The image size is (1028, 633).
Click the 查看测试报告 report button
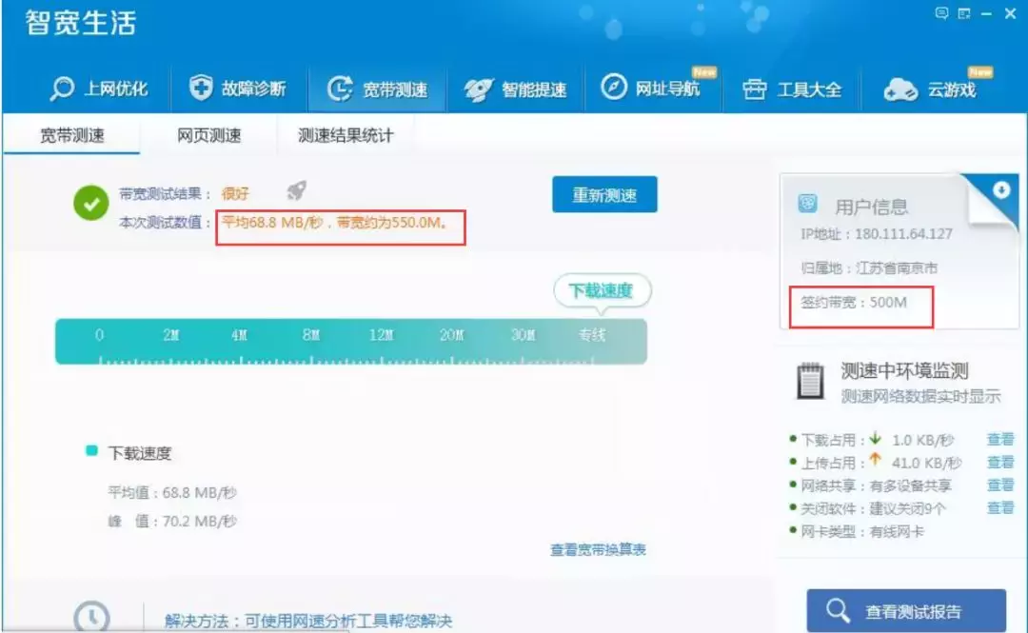click(x=908, y=610)
